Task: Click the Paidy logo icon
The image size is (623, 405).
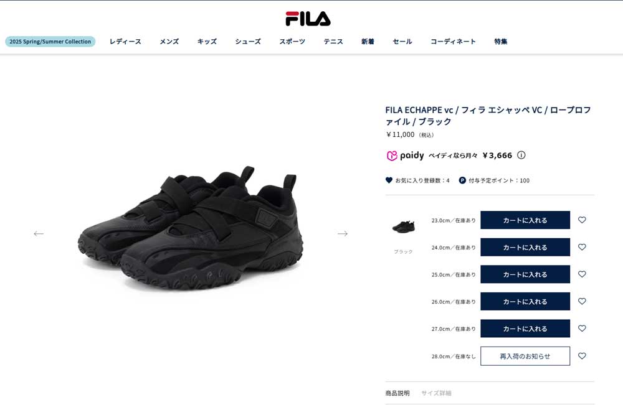Action: (392, 156)
